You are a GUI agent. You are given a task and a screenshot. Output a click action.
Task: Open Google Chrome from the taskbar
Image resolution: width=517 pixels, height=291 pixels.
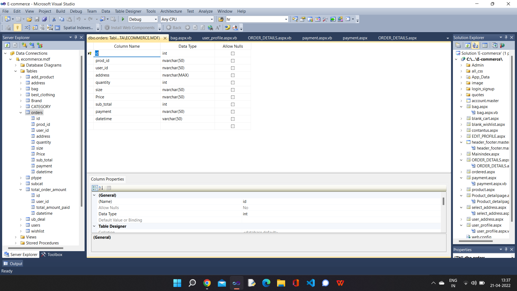click(207, 283)
